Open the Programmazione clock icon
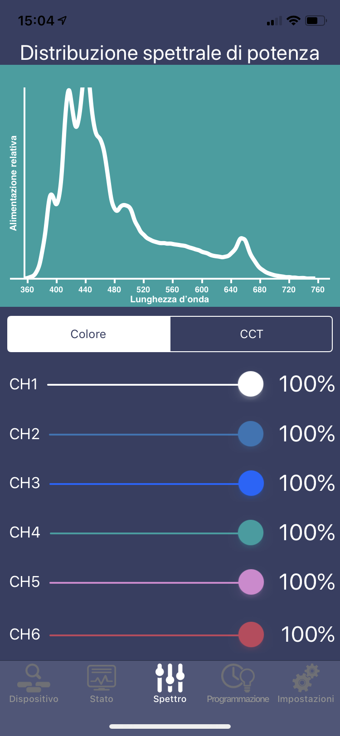Image resolution: width=340 pixels, height=736 pixels. [x=238, y=677]
